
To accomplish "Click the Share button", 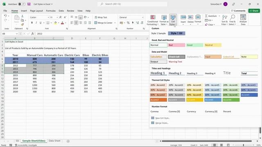I will pos(254,11).
